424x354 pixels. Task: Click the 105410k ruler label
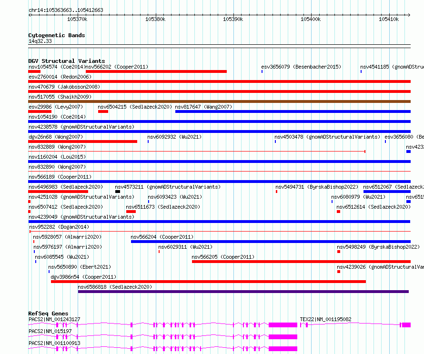(389, 19)
